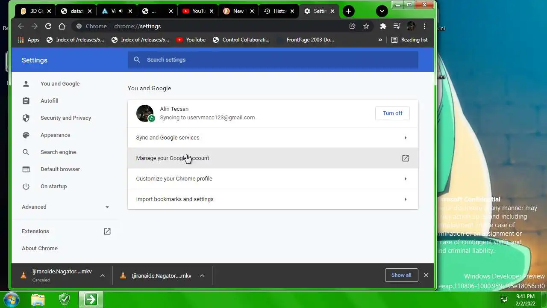The height and width of the screenshot is (308, 547).
Task: Open a new tab with plus button
Action: (x=349, y=11)
